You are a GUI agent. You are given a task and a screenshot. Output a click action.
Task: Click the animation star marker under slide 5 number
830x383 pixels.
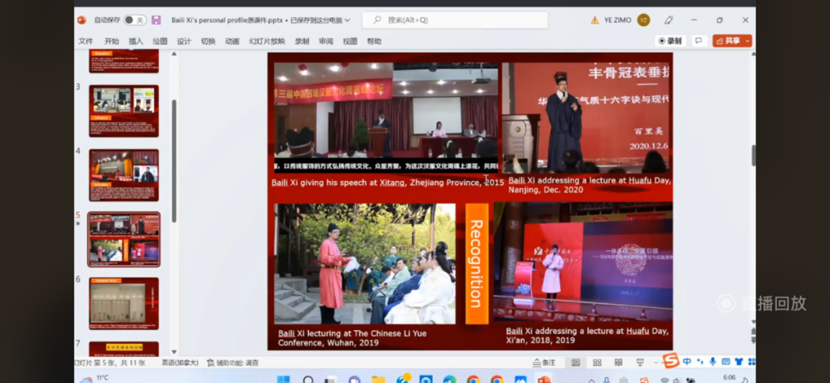coord(78,223)
